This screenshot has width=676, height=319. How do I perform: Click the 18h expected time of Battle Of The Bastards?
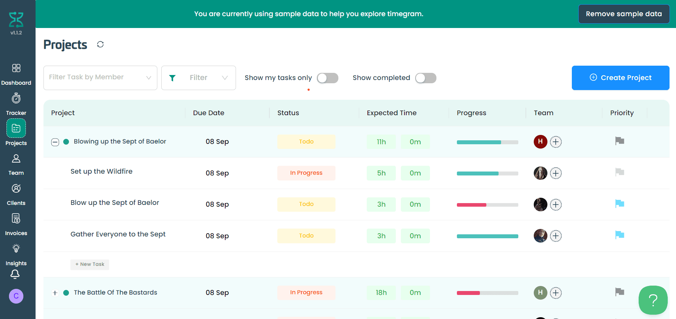381,292
